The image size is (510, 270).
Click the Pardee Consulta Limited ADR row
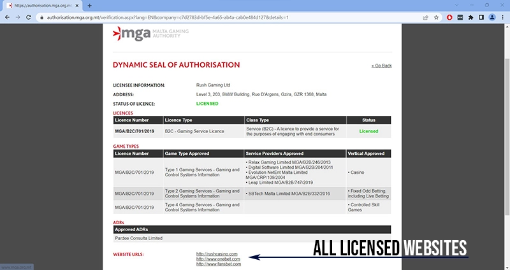(252, 238)
